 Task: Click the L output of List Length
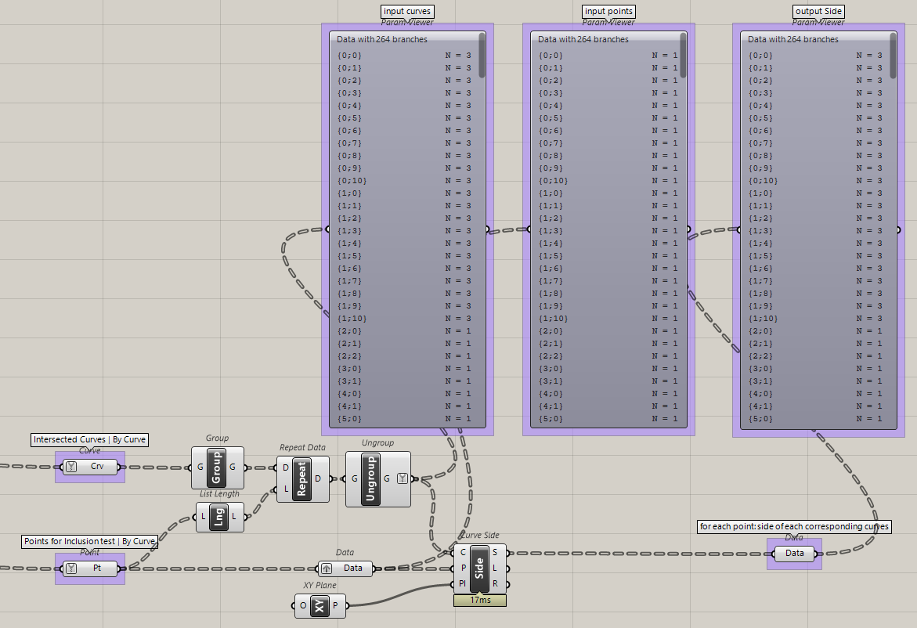click(x=234, y=517)
